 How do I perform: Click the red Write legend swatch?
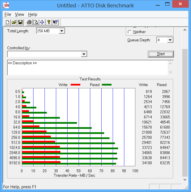tap(75, 85)
